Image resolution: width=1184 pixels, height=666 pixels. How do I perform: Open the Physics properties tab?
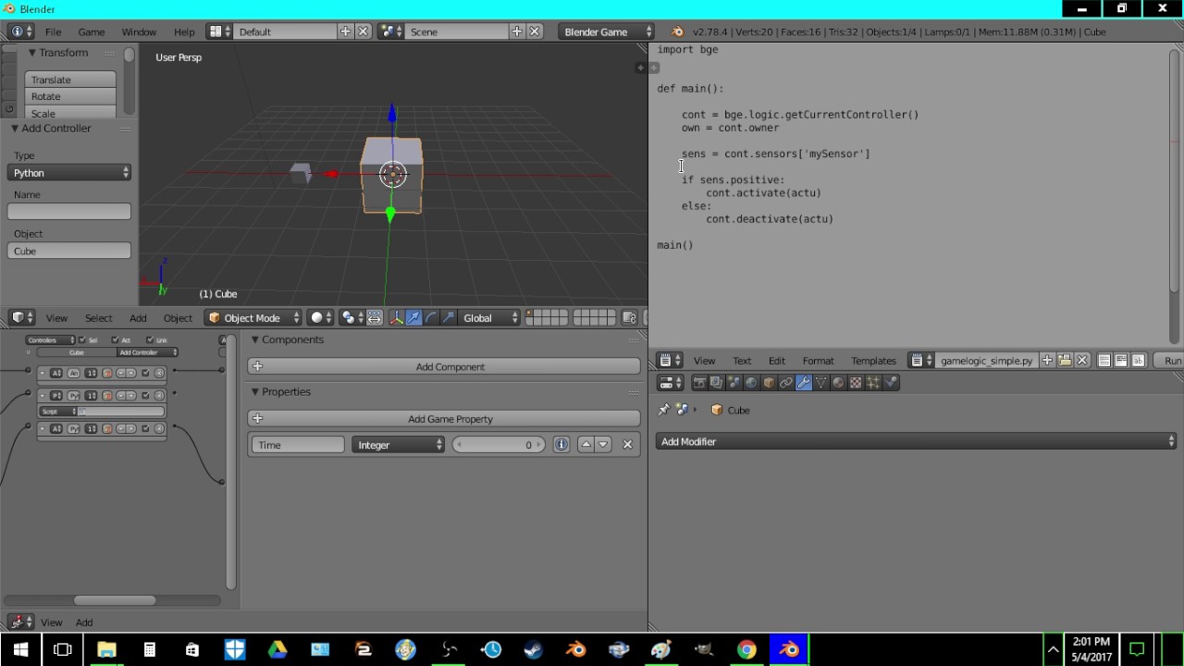892,383
